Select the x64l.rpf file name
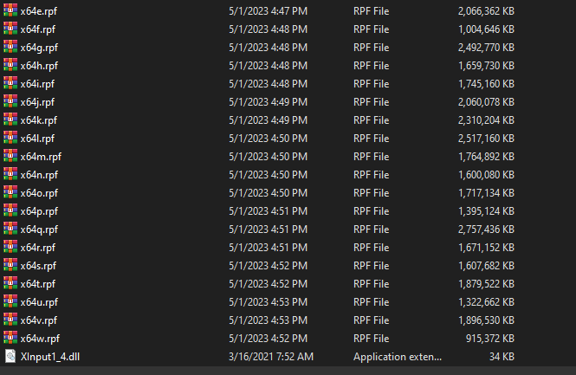Image resolution: width=576 pixels, height=375 pixels. coord(38,139)
